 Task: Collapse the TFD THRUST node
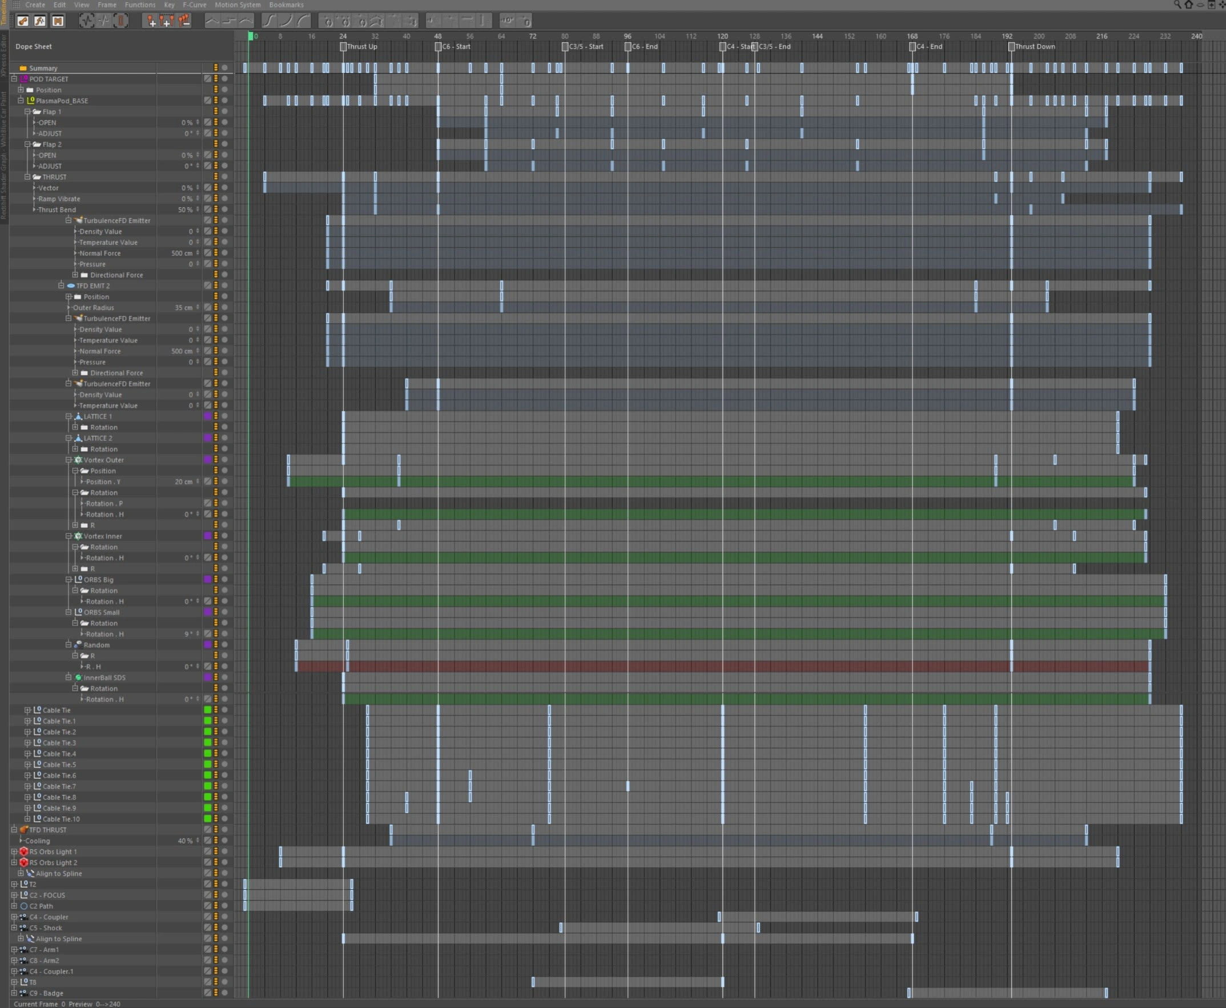14,830
